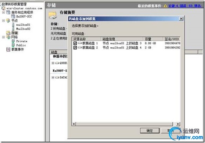Image resolution: width=205 pixels, height=143 pixels.
Task: Select 存储 in the tree
Action: tap(14, 33)
